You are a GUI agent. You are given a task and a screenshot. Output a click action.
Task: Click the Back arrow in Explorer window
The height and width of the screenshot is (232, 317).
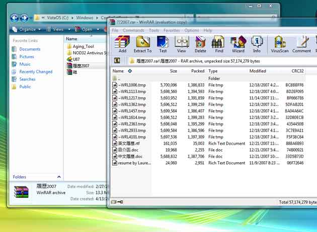pyautogui.click(x=15, y=18)
